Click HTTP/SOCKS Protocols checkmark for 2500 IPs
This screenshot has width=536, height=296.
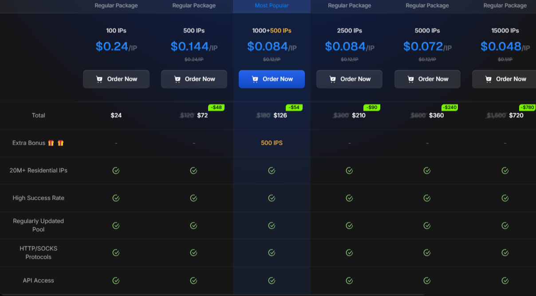pos(349,253)
